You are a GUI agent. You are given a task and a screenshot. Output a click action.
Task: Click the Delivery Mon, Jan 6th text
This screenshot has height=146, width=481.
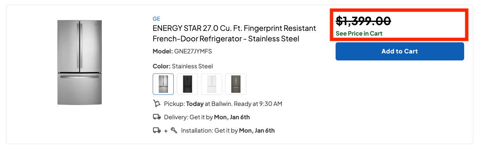[207, 117]
